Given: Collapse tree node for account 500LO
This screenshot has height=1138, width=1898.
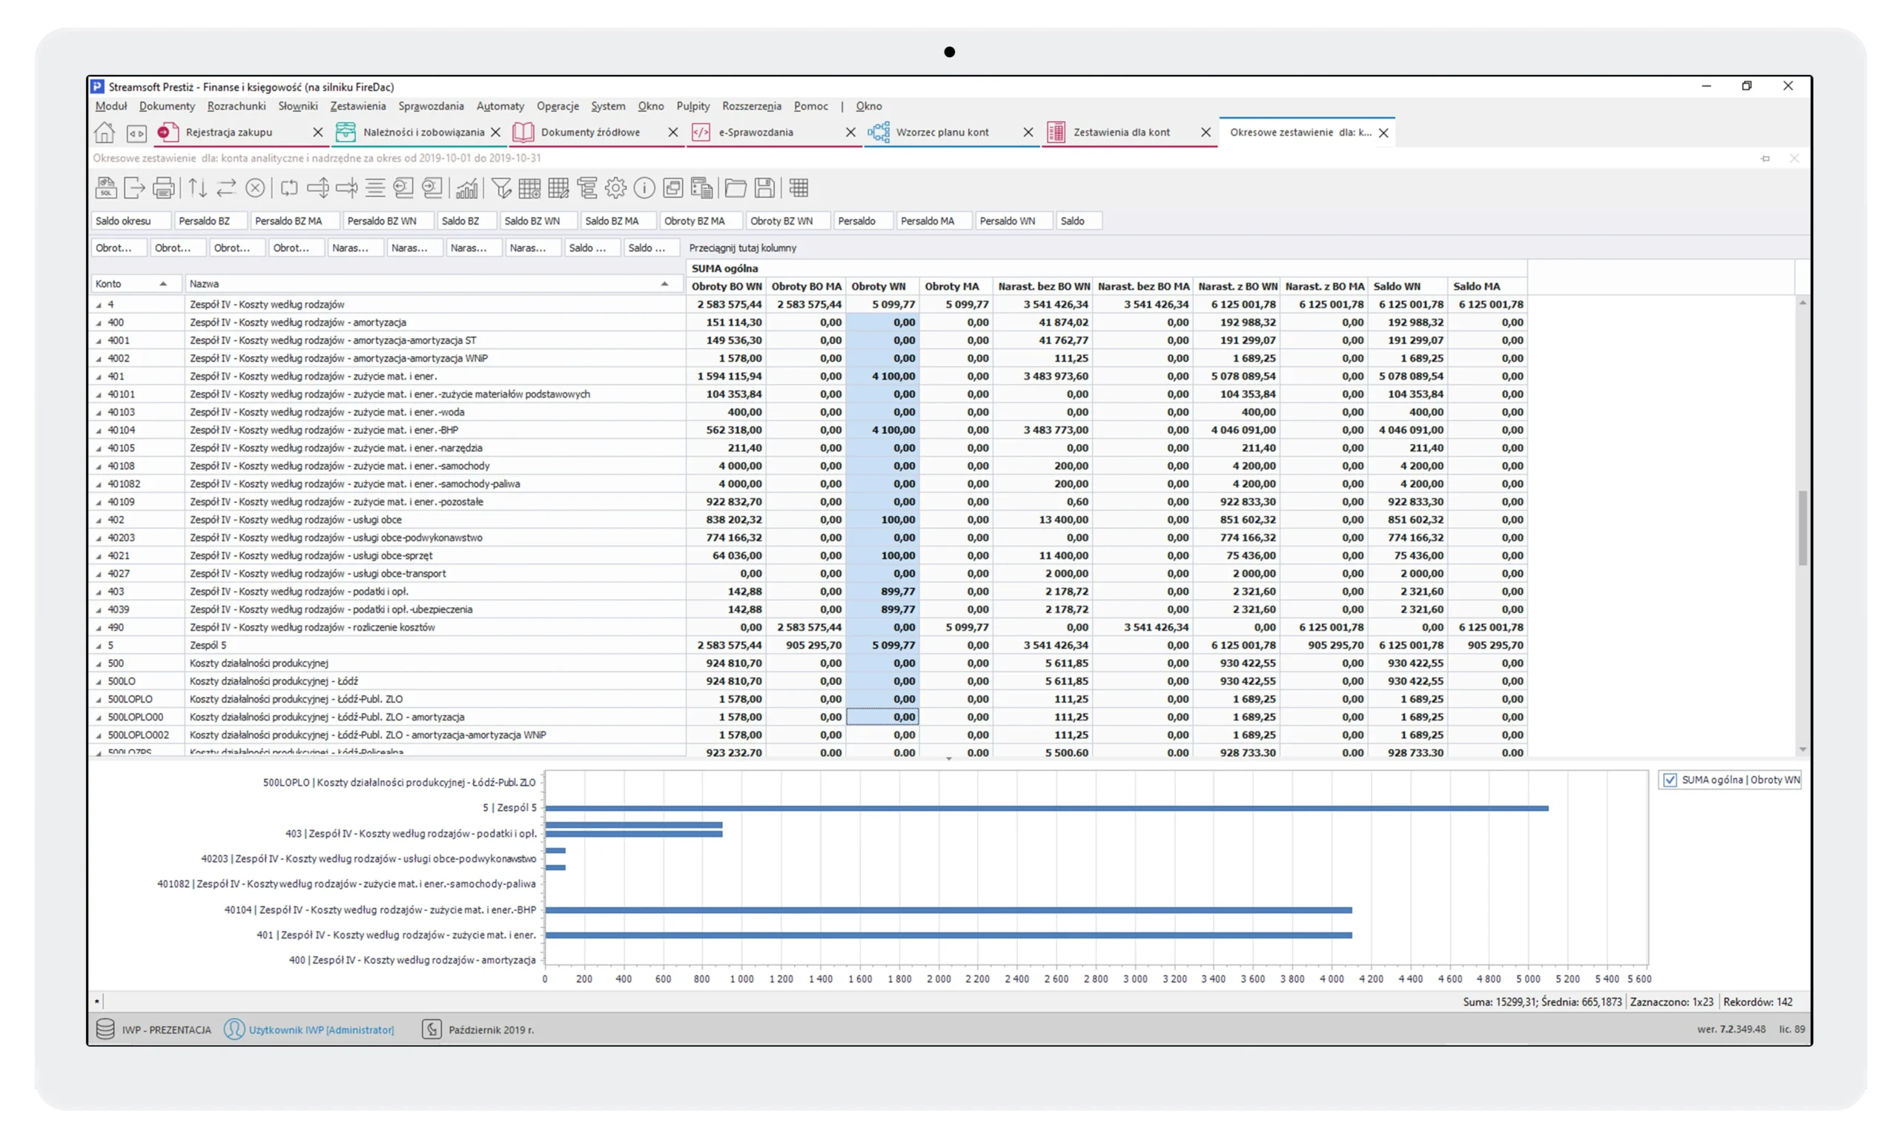Looking at the screenshot, I should 98,682.
